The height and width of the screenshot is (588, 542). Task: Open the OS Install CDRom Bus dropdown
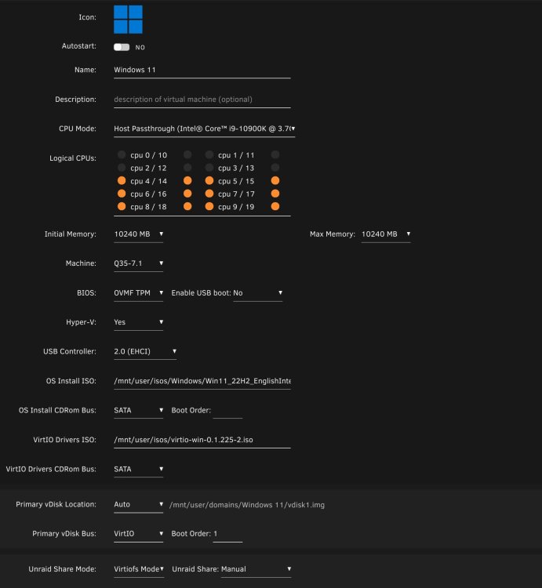138,410
